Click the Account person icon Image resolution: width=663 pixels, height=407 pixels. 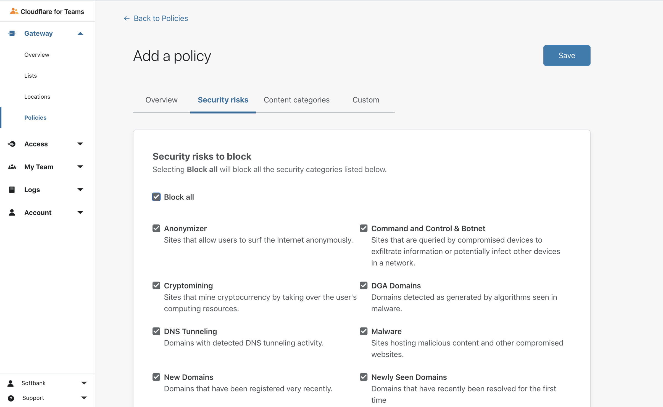tap(12, 212)
